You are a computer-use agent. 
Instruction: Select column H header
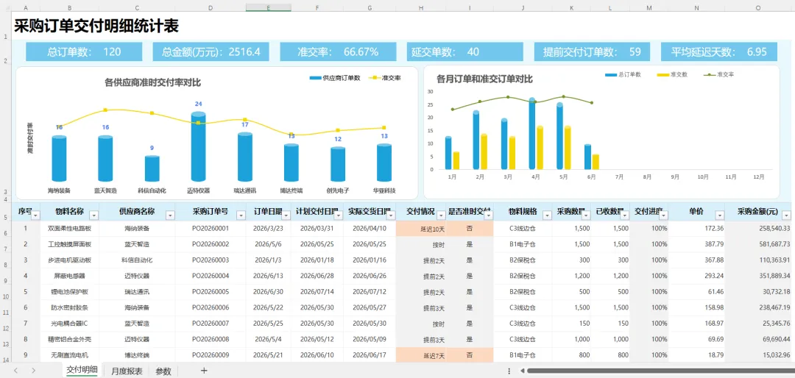[x=421, y=7]
